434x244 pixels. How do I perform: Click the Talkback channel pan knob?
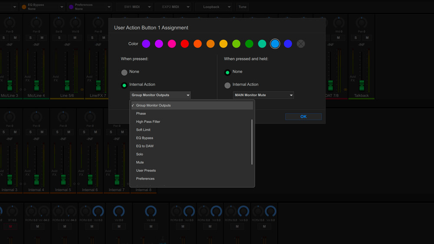[x=361, y=23]
